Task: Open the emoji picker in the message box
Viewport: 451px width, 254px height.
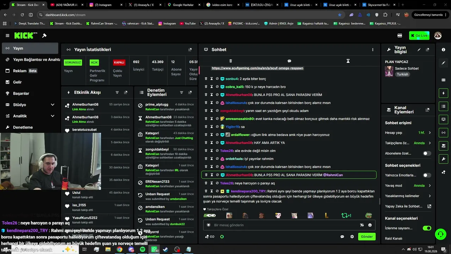Action: tap(370, 225)
